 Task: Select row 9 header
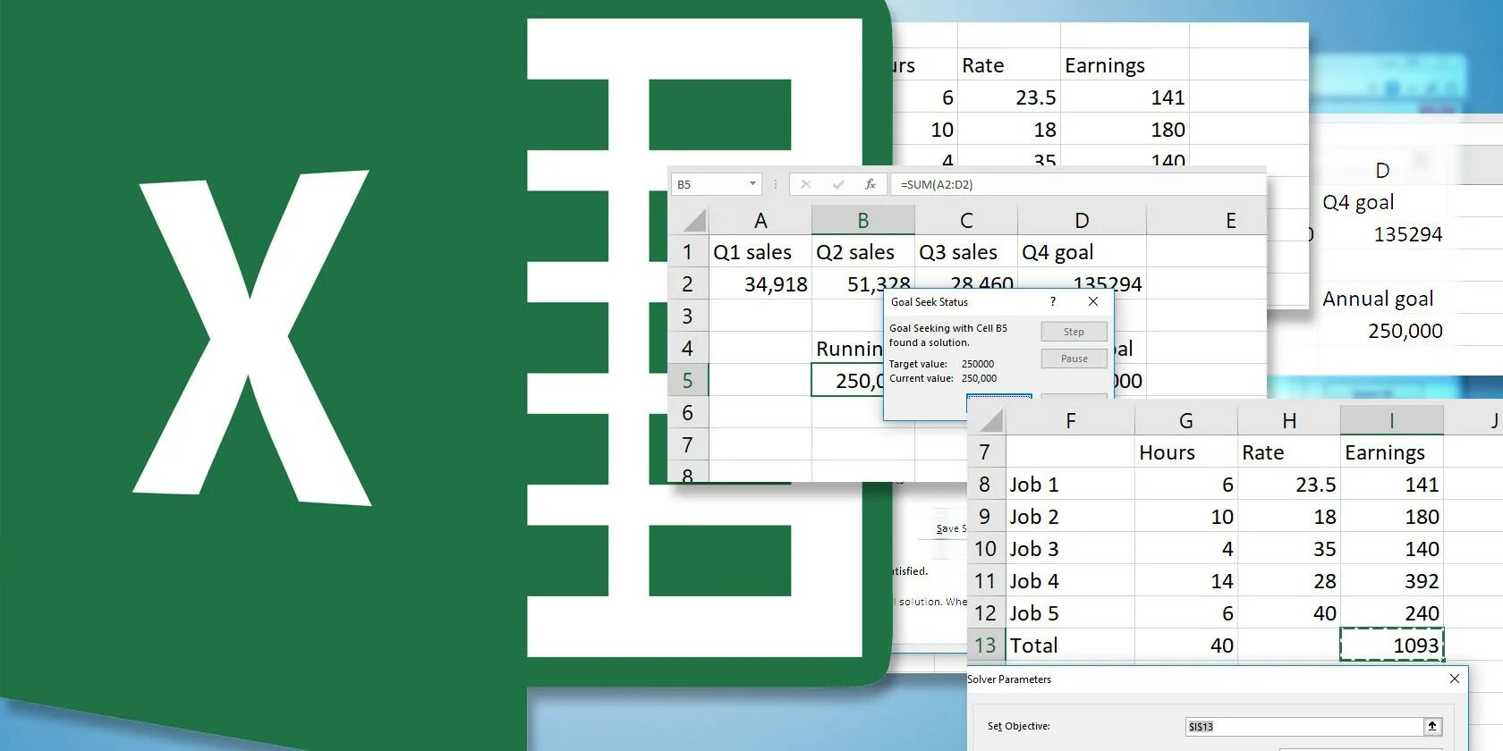986,517
